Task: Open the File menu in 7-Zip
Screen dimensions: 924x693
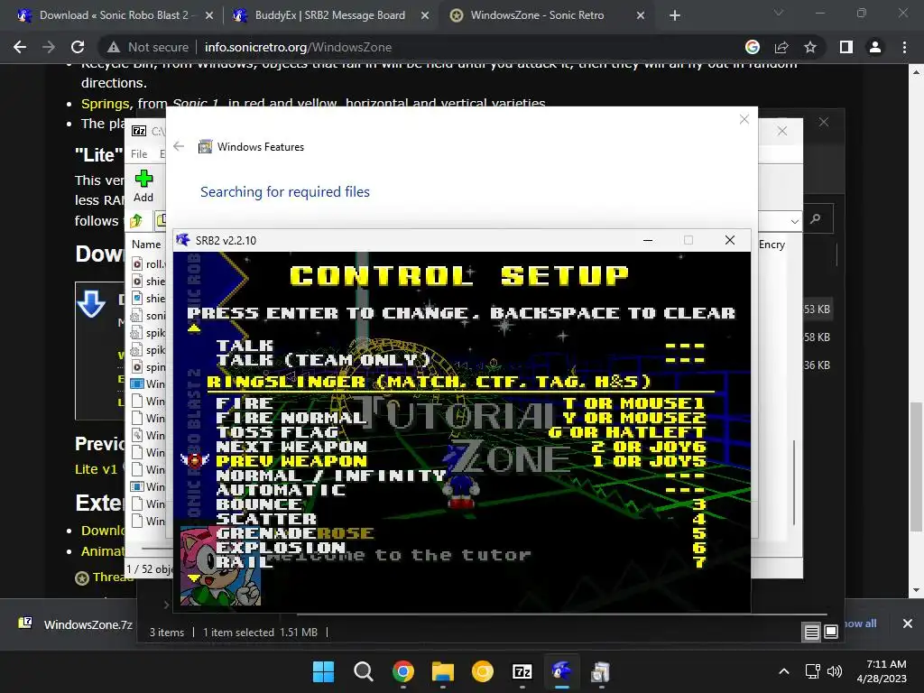Action: click(x=139, y=153)
